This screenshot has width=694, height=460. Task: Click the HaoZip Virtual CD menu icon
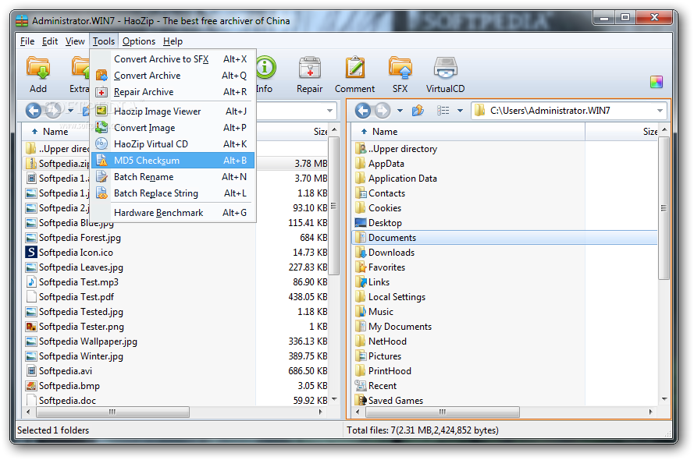point(101,143)
